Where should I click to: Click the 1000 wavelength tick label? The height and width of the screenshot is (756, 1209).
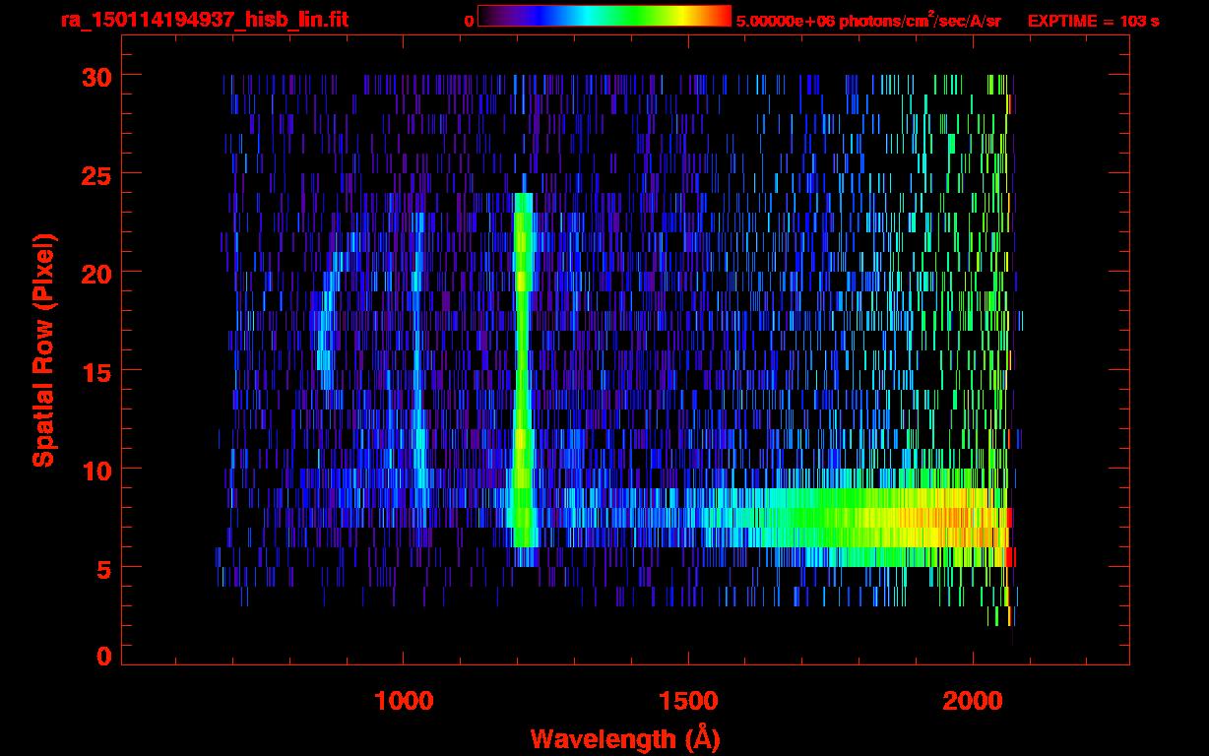click(x=404, y=701)
